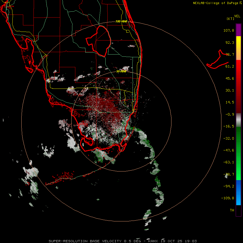
Task: Click the 30.1 velocity scale value
Action: pyautogui.click(x=230, y=90)
